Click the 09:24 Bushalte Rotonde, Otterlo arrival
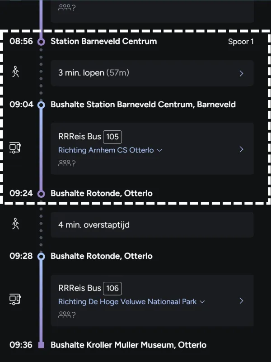The width and height of the screenshot is (271, 362). [x=101, y=193]
